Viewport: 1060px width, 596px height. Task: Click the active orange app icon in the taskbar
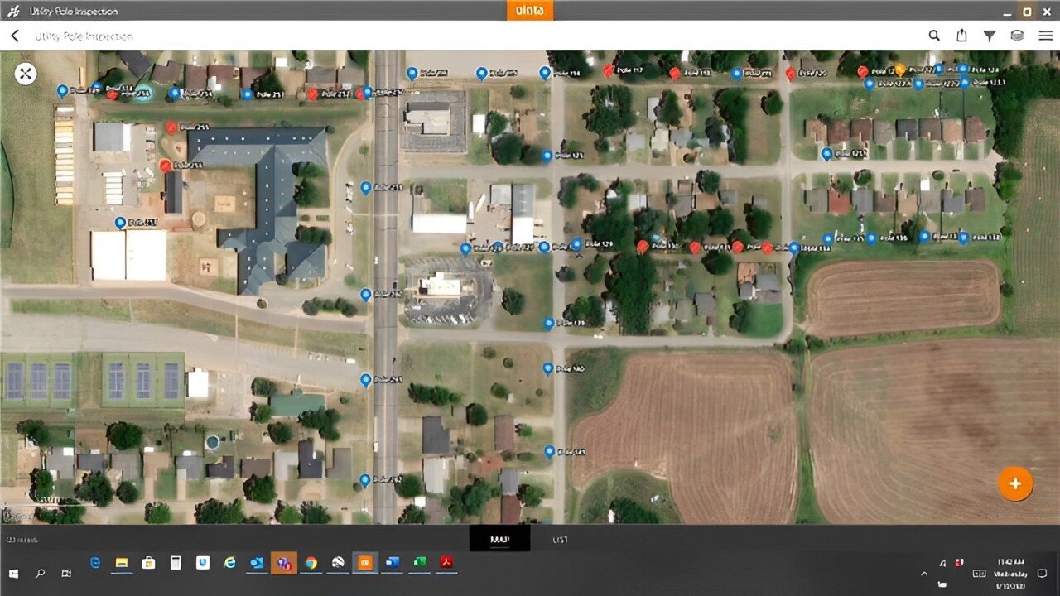pyautogui.click(x=365, y=563)
